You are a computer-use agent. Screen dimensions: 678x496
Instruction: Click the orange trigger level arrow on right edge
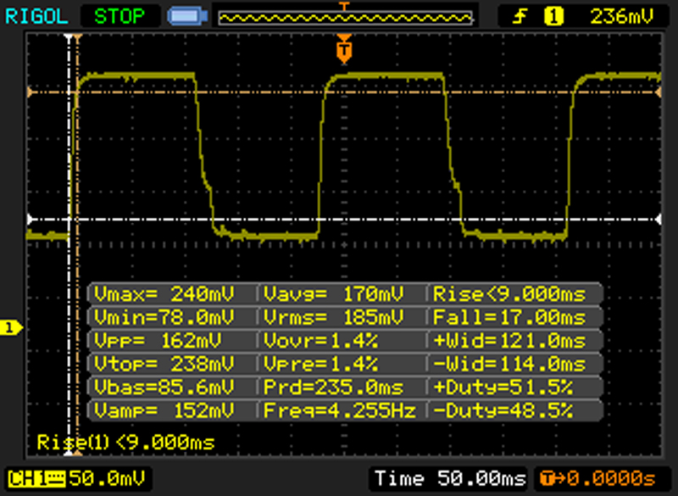[658, 92]
